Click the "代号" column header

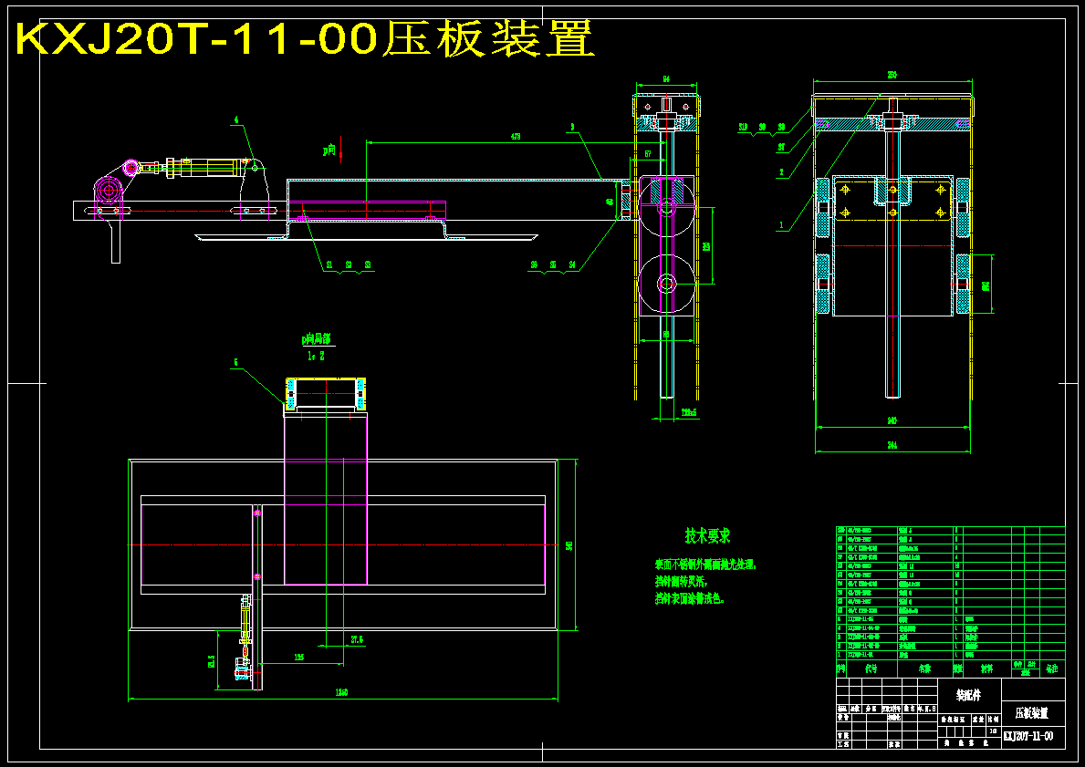(x=871, y=669)
